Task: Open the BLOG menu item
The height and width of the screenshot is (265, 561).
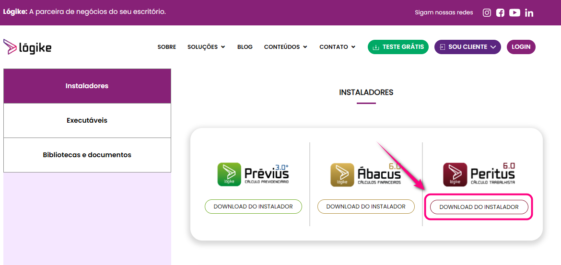Action: [x=245, y=47]
